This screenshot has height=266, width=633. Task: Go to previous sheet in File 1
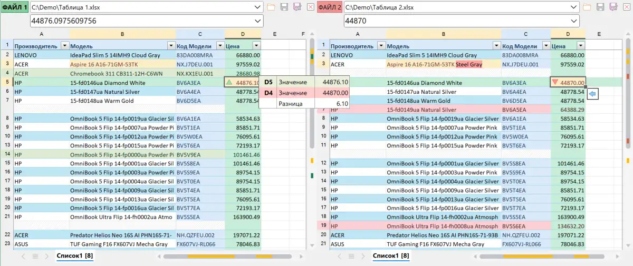click(23, 256)
